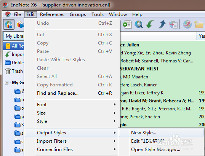Click the EndNote app icon in menu bar
The height and width of the screenshot is (156, 205).
pos(8,14)
